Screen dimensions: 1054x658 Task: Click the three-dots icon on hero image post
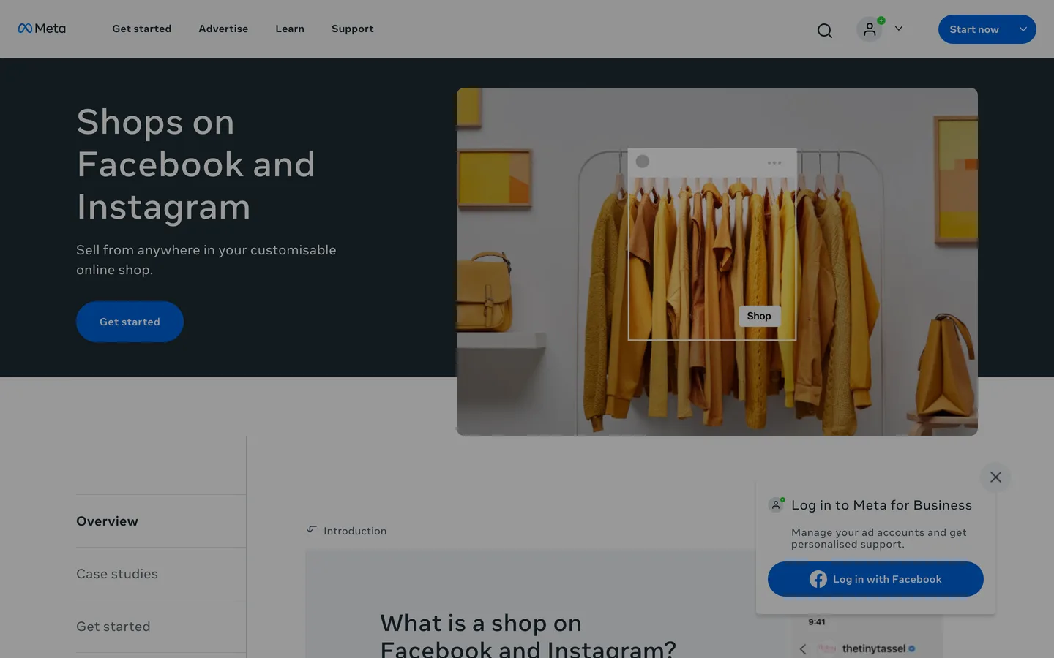point(774,162)
